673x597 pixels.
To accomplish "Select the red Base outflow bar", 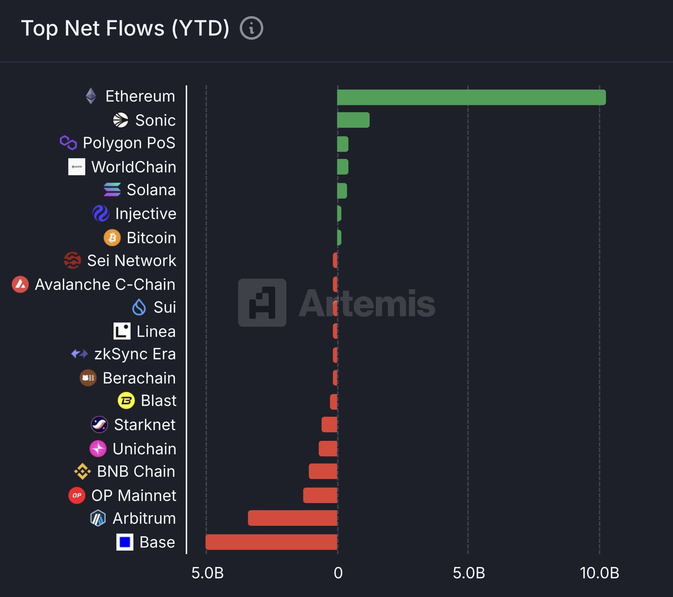I will click(271, 542).
